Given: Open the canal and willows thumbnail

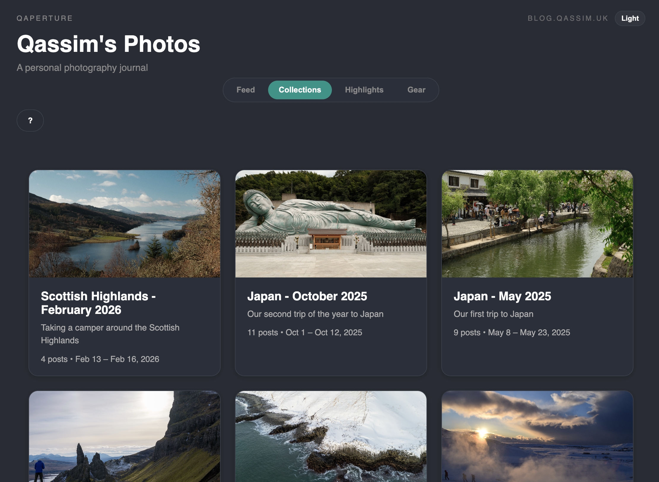Looking at the screenshot, I should tap(537, 224).
